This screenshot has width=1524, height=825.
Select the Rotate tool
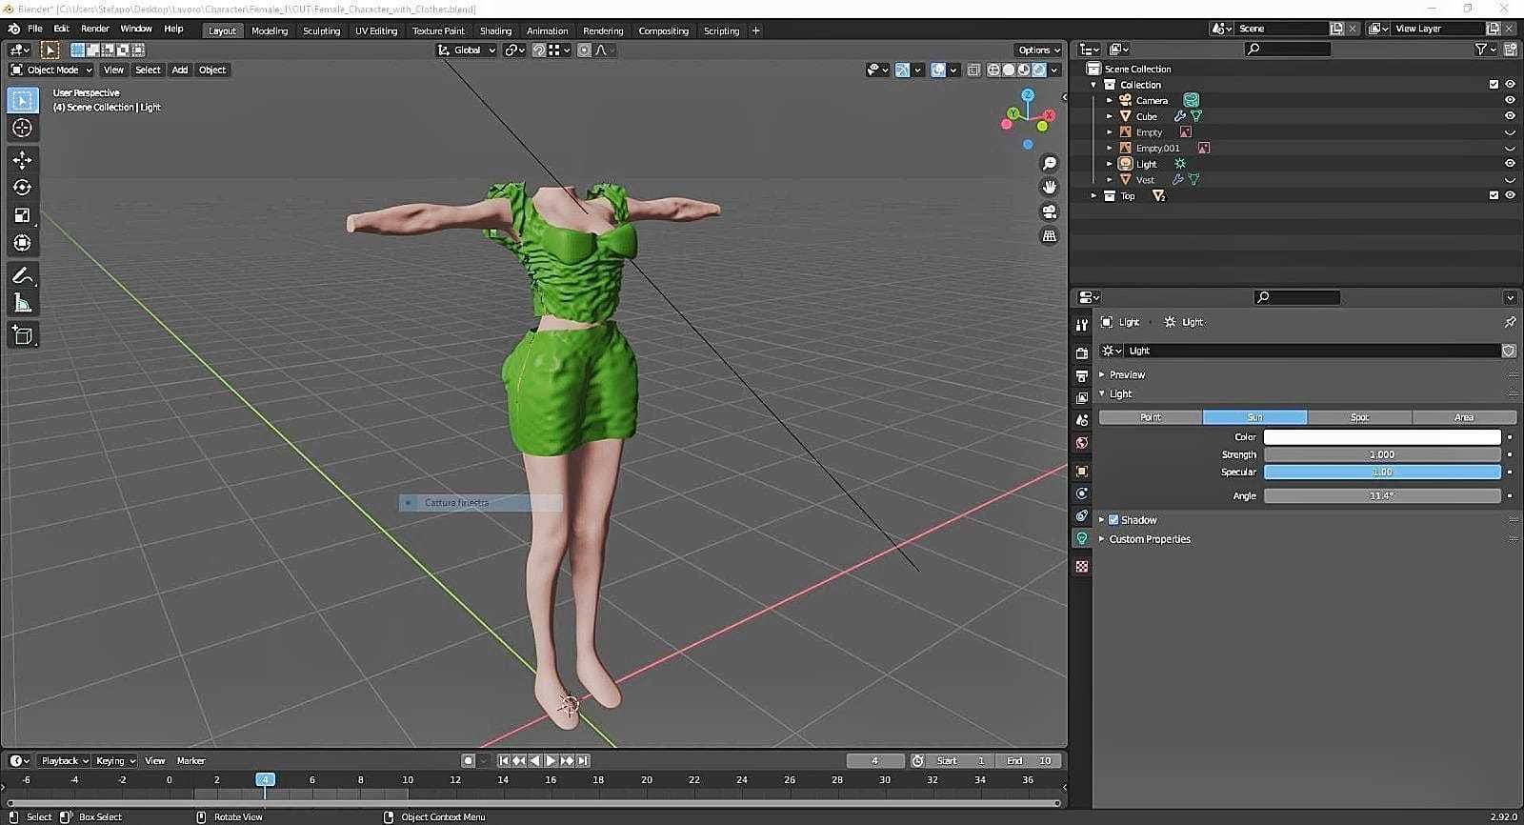coord(22,188)
